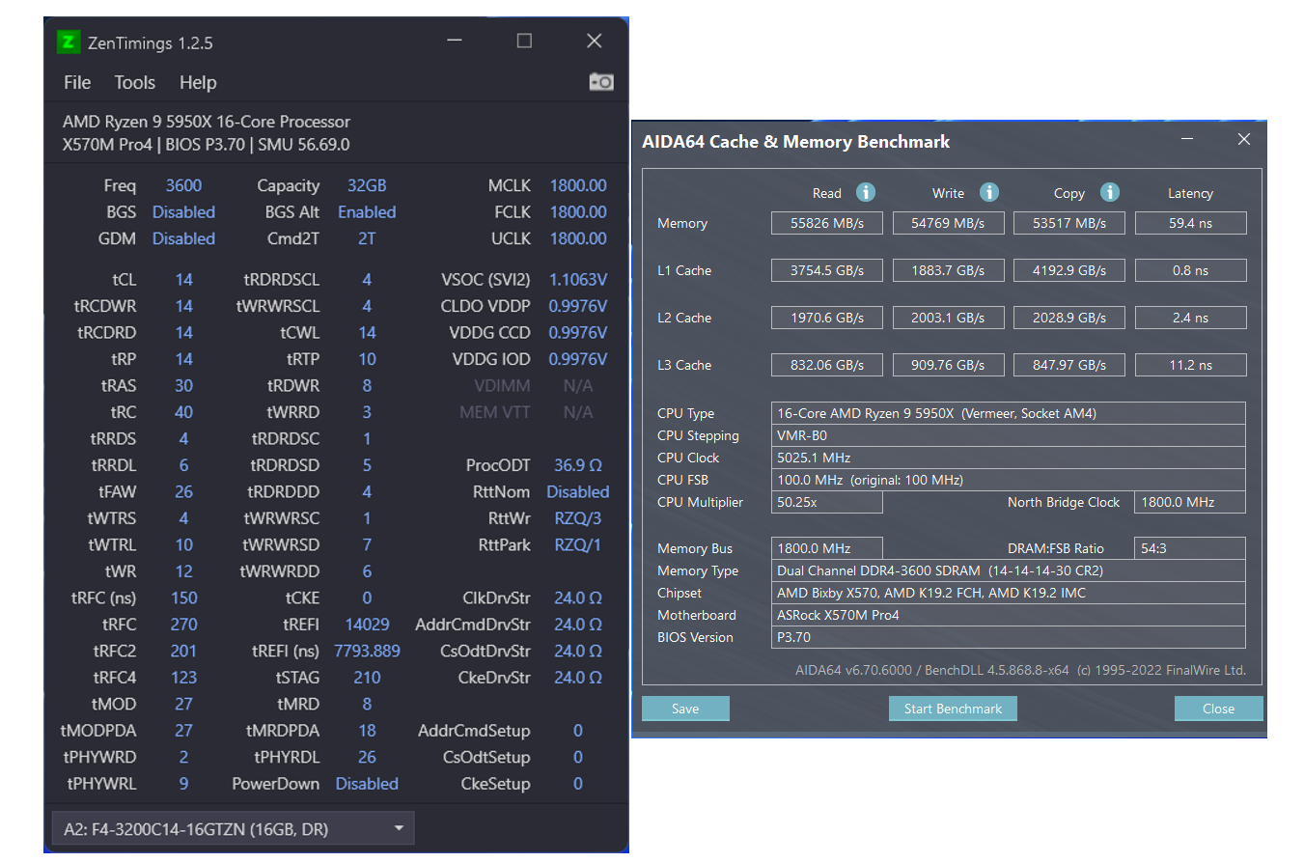
Task: Click the Freq value 3600
Action: click(x=183, y=185)
